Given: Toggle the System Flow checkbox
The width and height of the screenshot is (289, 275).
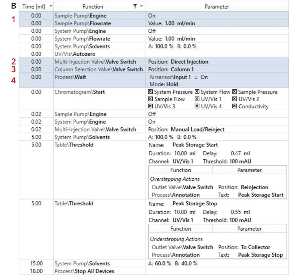Looking at the screenshot, I should click(197, 92).
